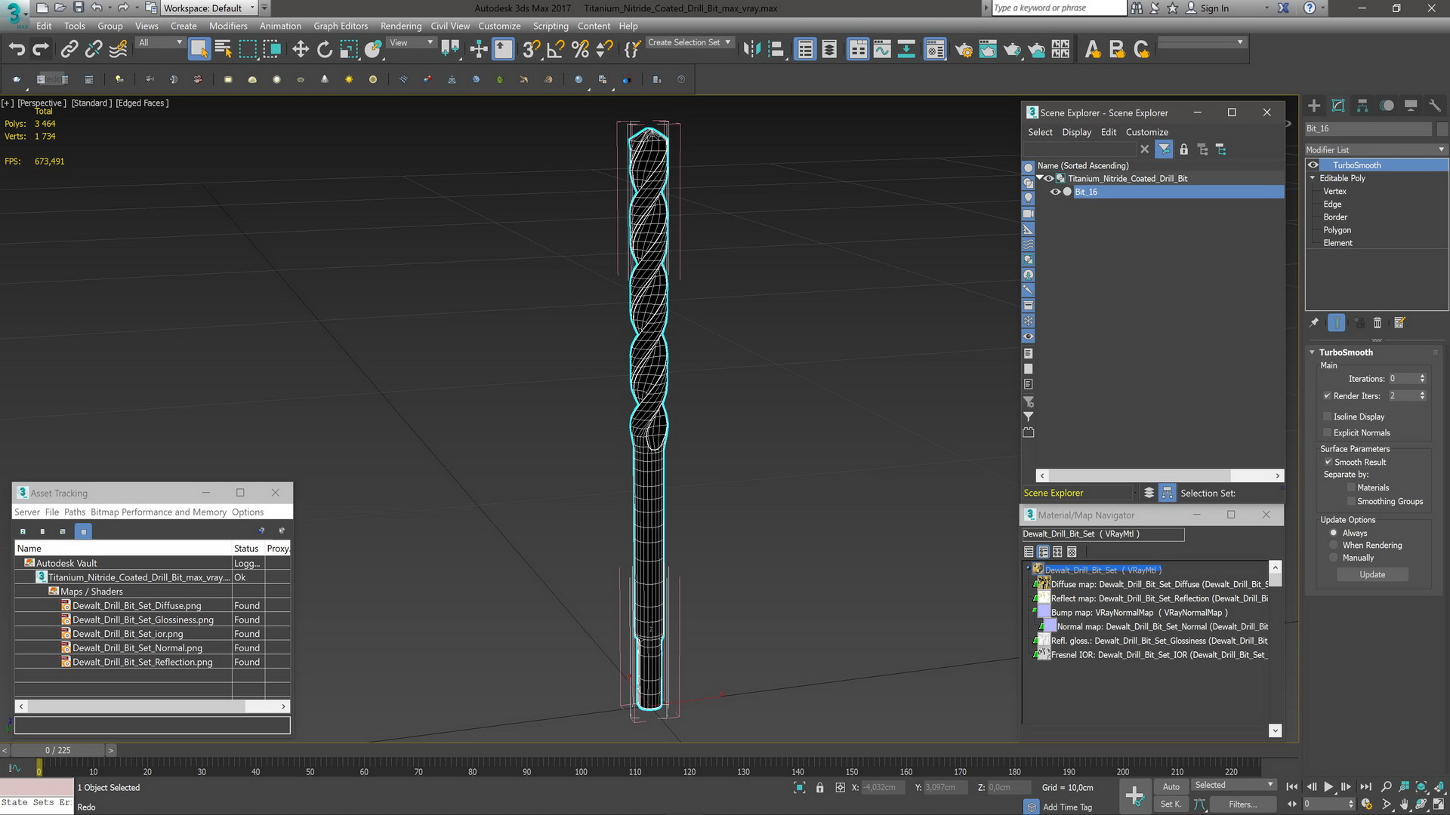The width and height of the screenshot is (1450, 815).
Task: Open Asset Tracking Paths menu
Action: tap(74, 512)
